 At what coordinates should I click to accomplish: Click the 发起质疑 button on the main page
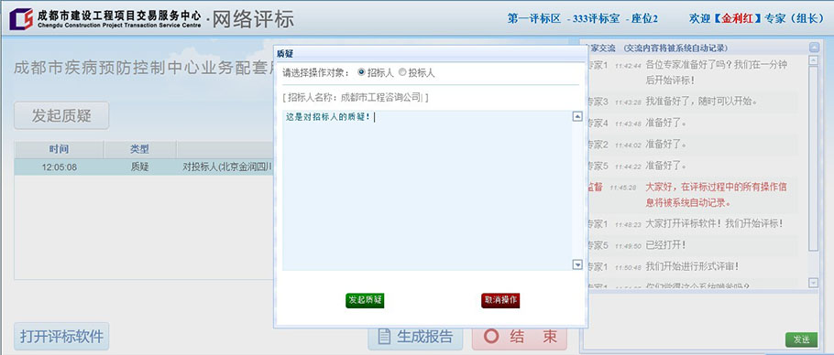coord(61,115)
